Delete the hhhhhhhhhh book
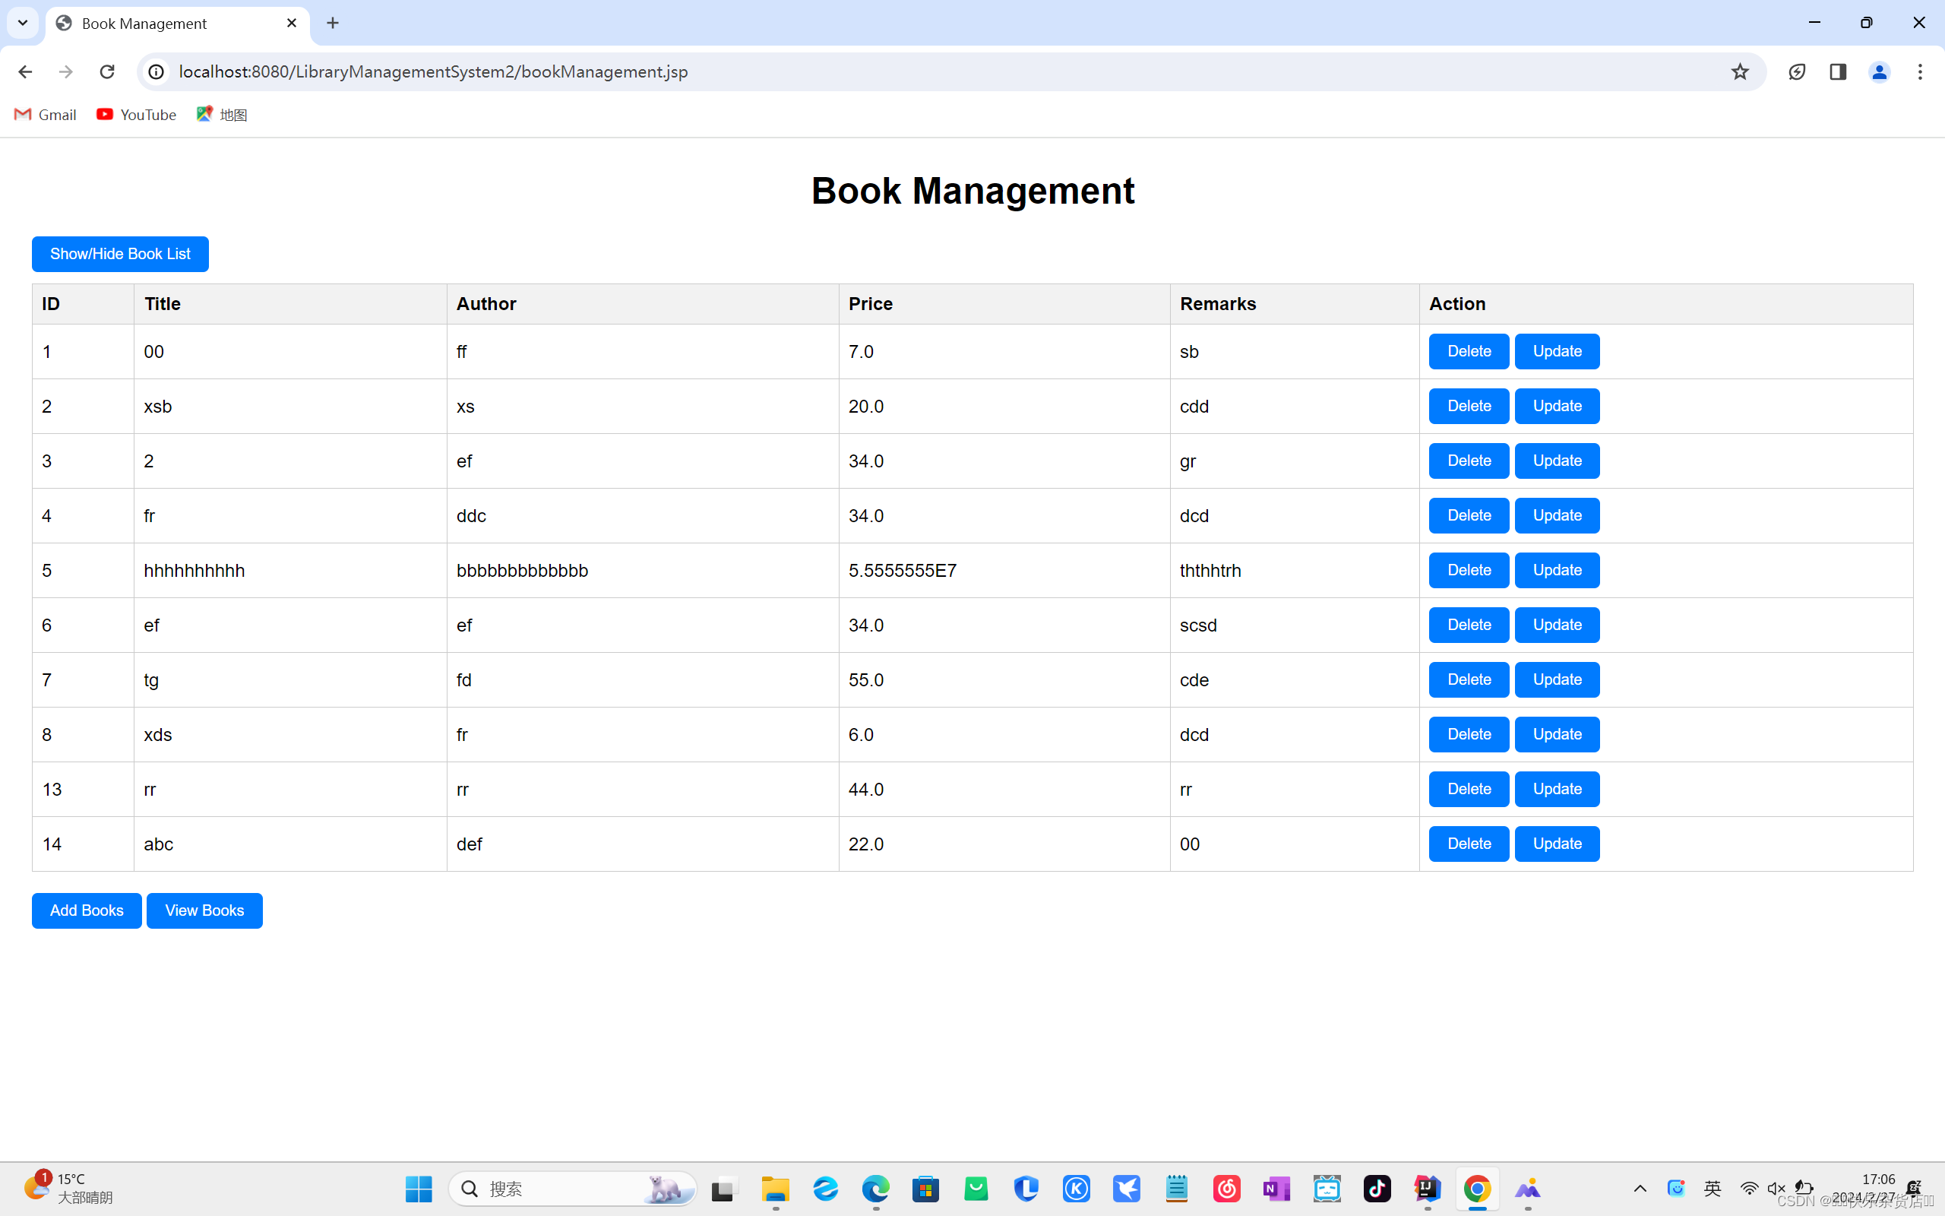This screenshot has width=1945, height=1216. tap(1469, 570)
